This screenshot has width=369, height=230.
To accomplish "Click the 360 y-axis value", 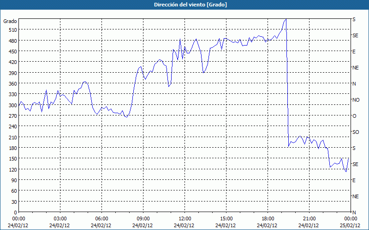I will click(x=13, y=84).
